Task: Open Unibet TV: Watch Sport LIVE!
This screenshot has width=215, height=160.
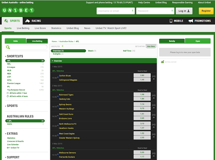Action: [x=111, y=28]
